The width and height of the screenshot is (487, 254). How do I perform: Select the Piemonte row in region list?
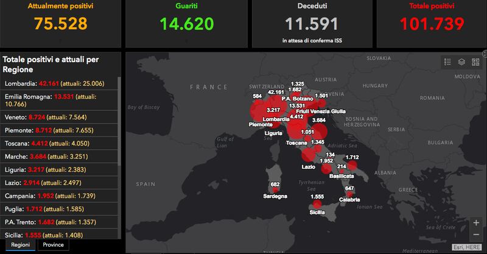59,130
